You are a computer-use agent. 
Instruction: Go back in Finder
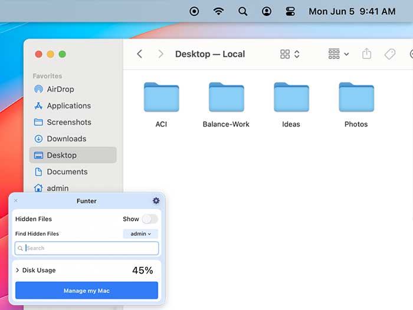[x=140, y=54]
